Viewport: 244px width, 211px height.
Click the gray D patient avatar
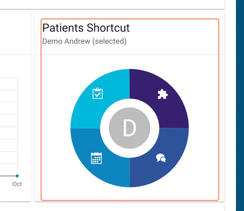(x=129, y=128)
